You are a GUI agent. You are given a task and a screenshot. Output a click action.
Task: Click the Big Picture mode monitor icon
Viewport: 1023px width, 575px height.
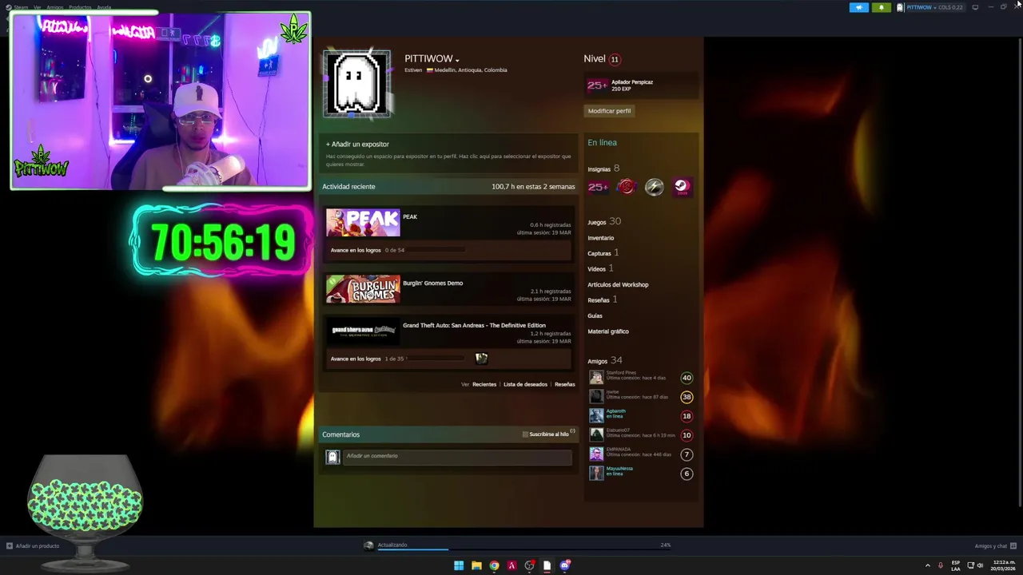pyautogui.click(x=975, y=7)
